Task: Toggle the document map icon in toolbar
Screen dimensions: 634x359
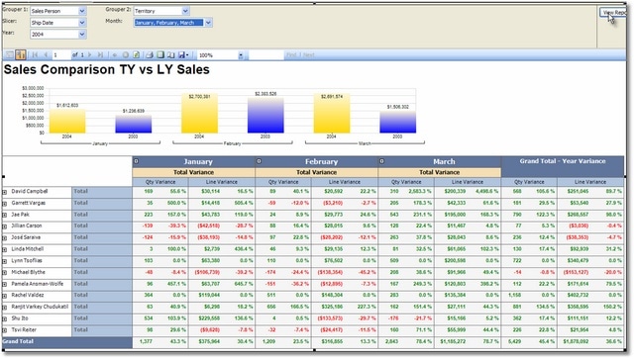Action: point(9,55)
